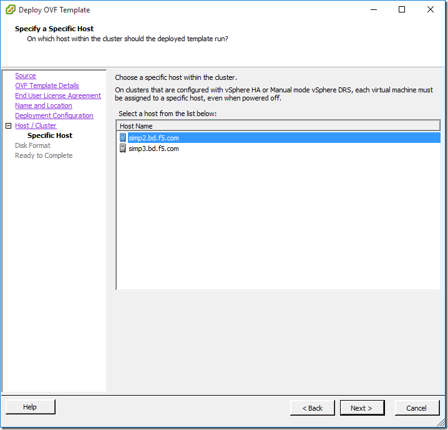448x430 pixels.
Task: Click the Help button
Action: [x=31, y=407]
